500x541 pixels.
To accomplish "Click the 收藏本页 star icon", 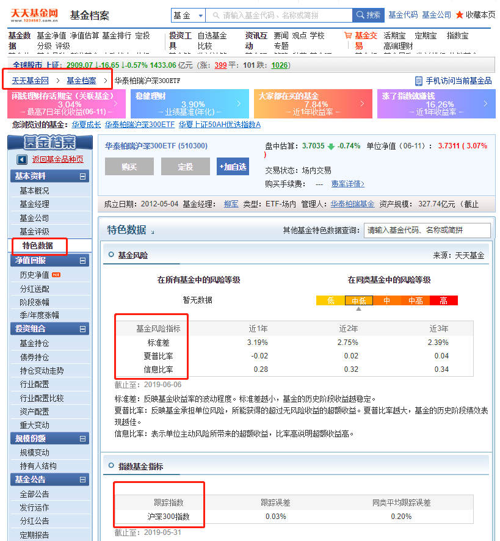I will coord(460,15).
